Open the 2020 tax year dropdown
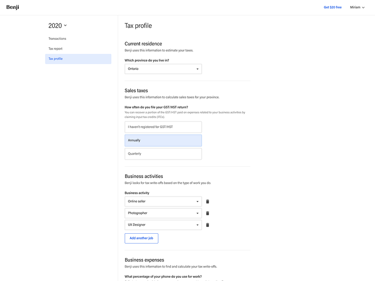Image resolution: width=375 pixels, height=281 pixels. point(58,26)
